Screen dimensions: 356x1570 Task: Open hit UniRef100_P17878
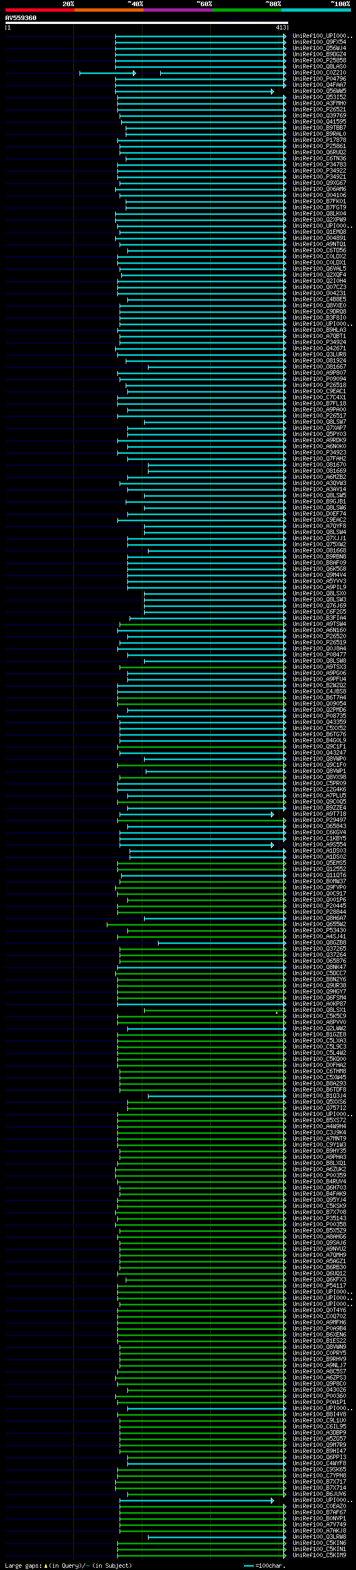pos(319,140)
